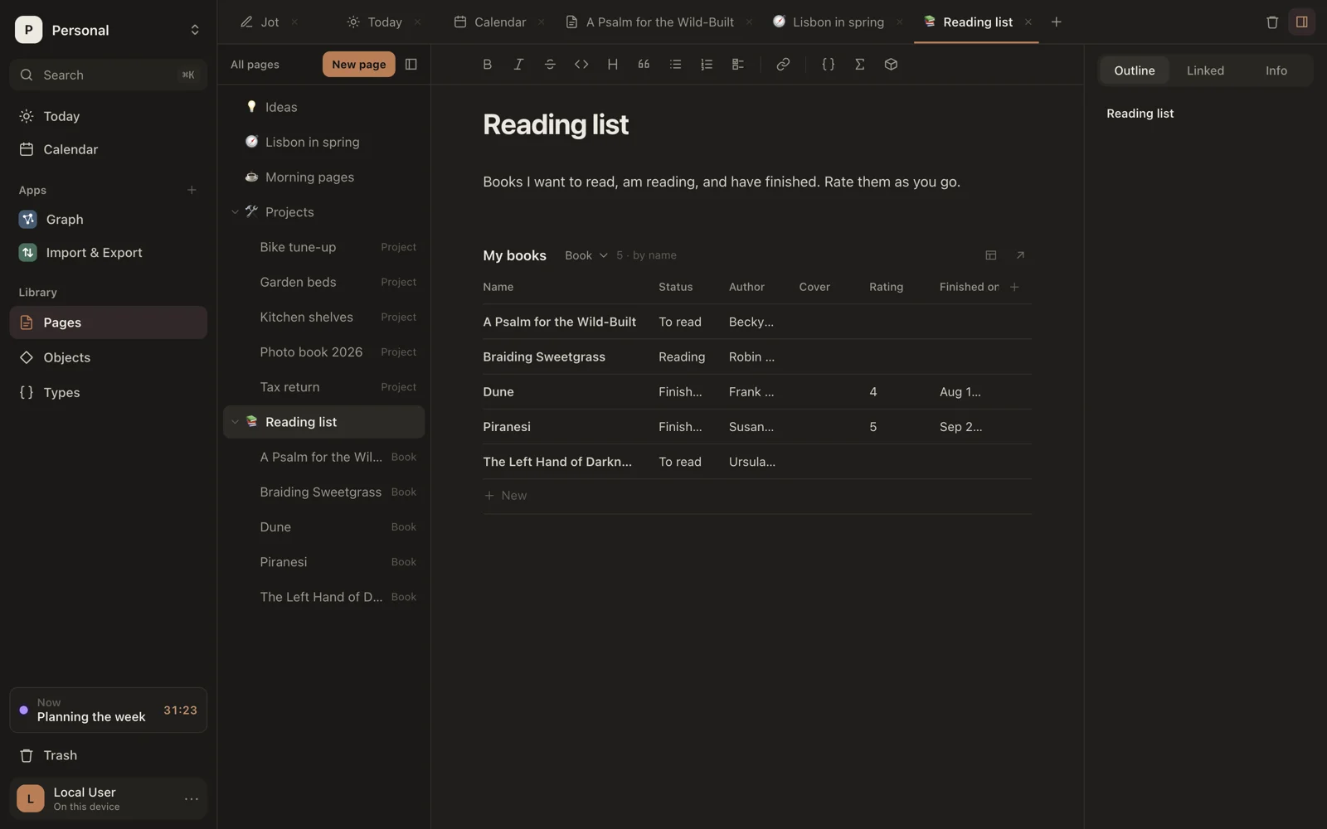Viewport: 1327px width, 829px height.
Task: Open Garden beds project page
Action: (323, 283)
